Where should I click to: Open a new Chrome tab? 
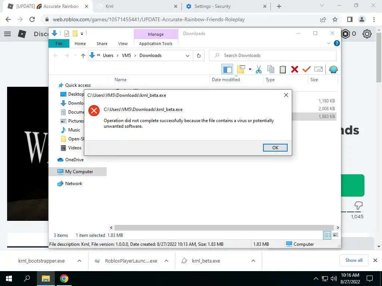pos(279,6)
